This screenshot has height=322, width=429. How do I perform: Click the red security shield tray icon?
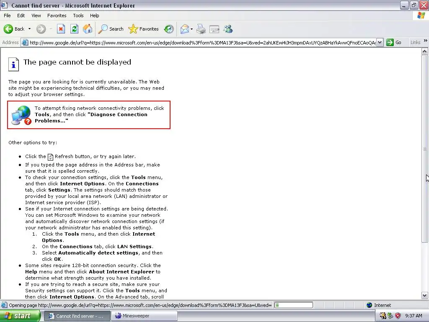pos(398,316)
